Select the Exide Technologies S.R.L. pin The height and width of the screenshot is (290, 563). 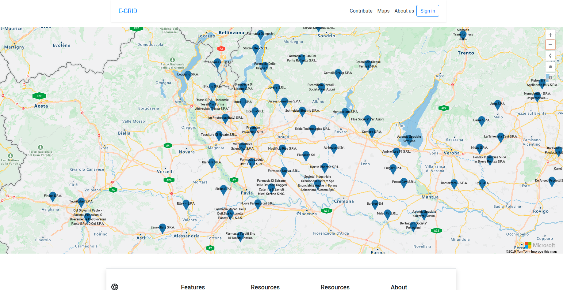(313, 130)
